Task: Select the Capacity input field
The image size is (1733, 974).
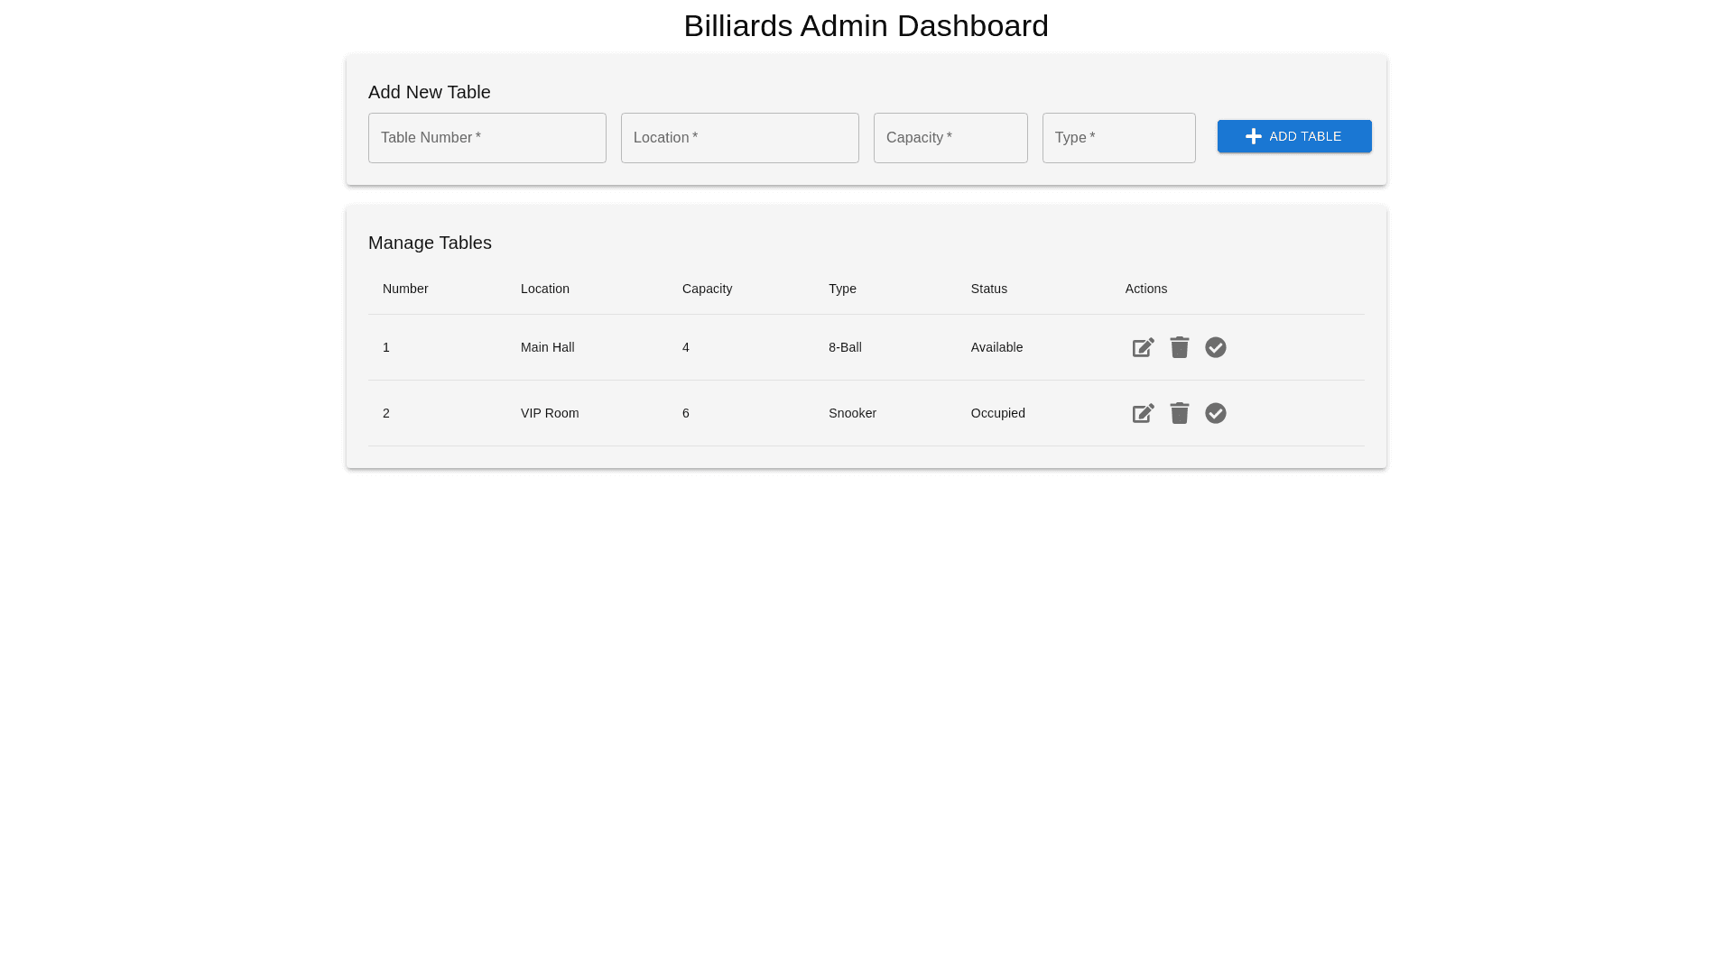Action: [x=950, y=138]
